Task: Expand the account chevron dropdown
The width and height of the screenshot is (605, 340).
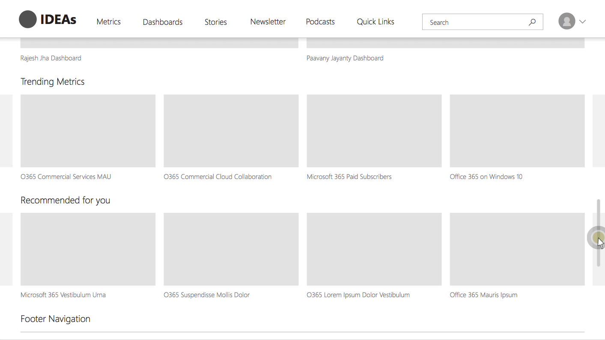Action: (x=582, y=21)
